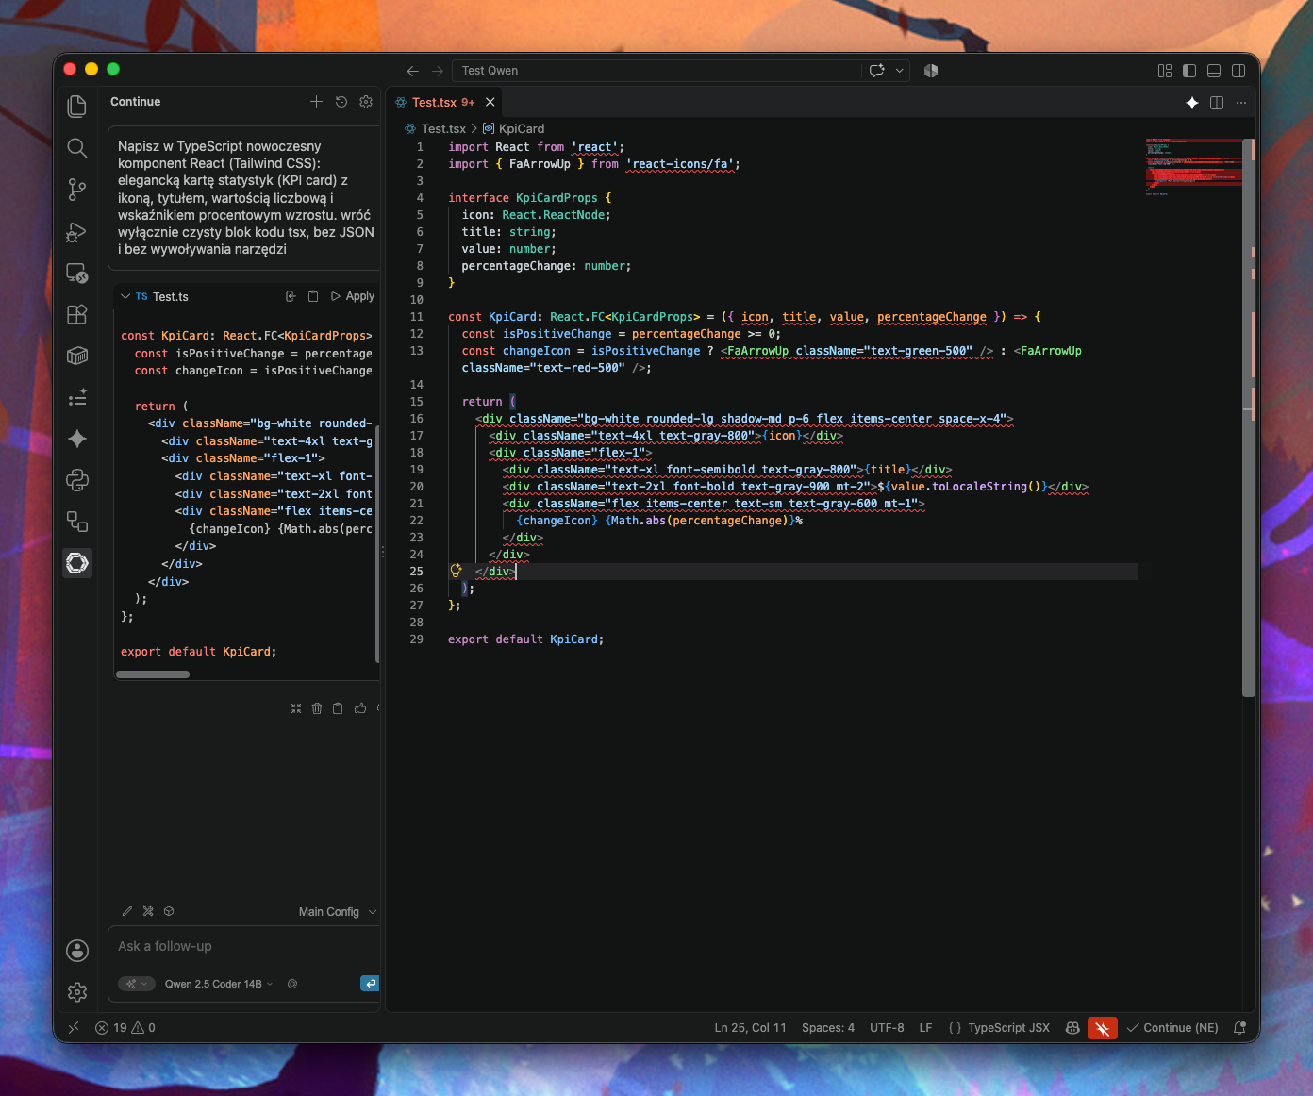This screenshot has width=1313, height=1096.
Task: Toggle the primary side bar layout button
Action: click(1189, 71)
